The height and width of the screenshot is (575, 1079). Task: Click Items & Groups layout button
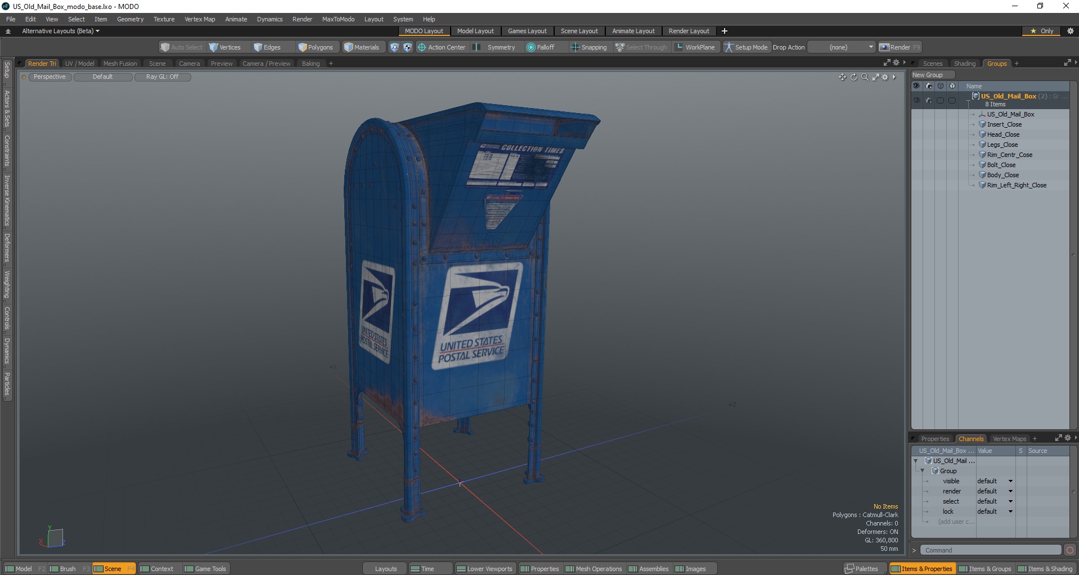[984, 569]
